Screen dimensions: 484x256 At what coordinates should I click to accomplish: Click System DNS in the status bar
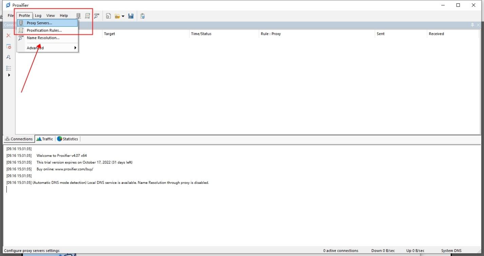(451, 251)
